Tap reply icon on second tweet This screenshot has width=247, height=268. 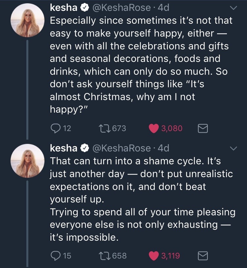pos(55,255)
